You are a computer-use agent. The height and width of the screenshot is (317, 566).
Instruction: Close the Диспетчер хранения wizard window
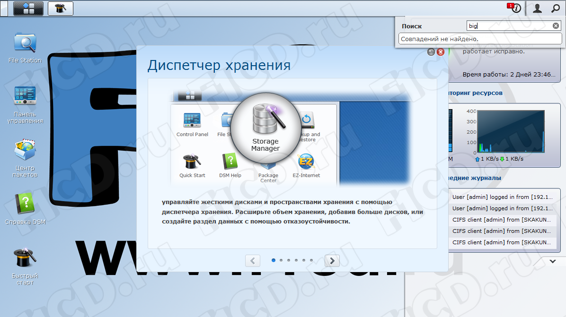click(441, 52)
